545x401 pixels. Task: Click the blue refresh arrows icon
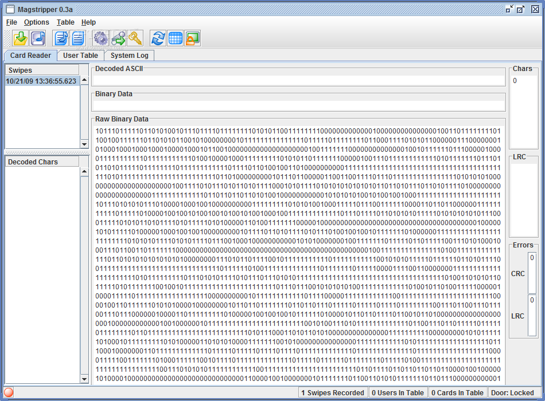tap(158, 38)
